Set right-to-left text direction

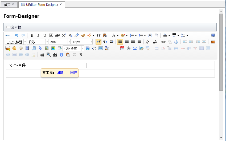pyautogui.click(x=105, y=42)
